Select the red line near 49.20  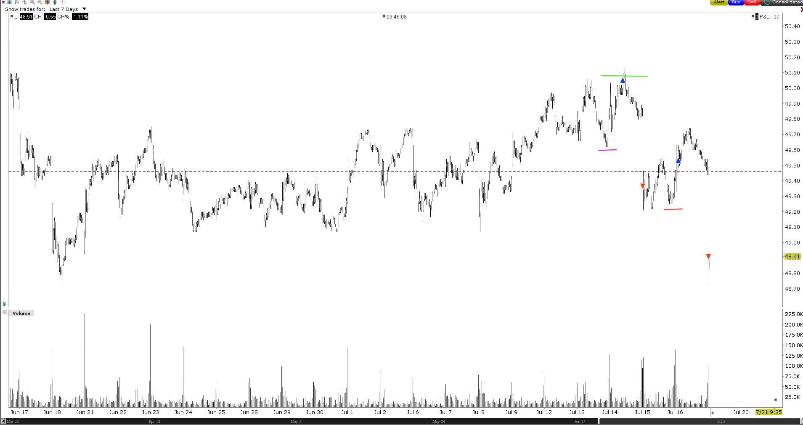673,209
